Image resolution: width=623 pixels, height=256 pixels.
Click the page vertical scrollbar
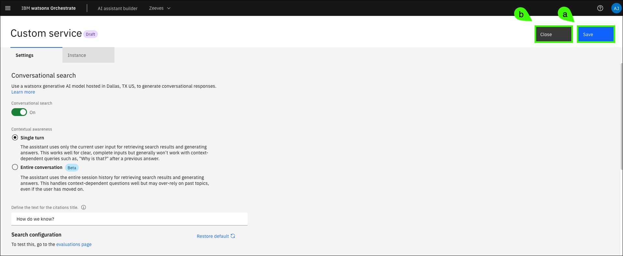[621, 115]
